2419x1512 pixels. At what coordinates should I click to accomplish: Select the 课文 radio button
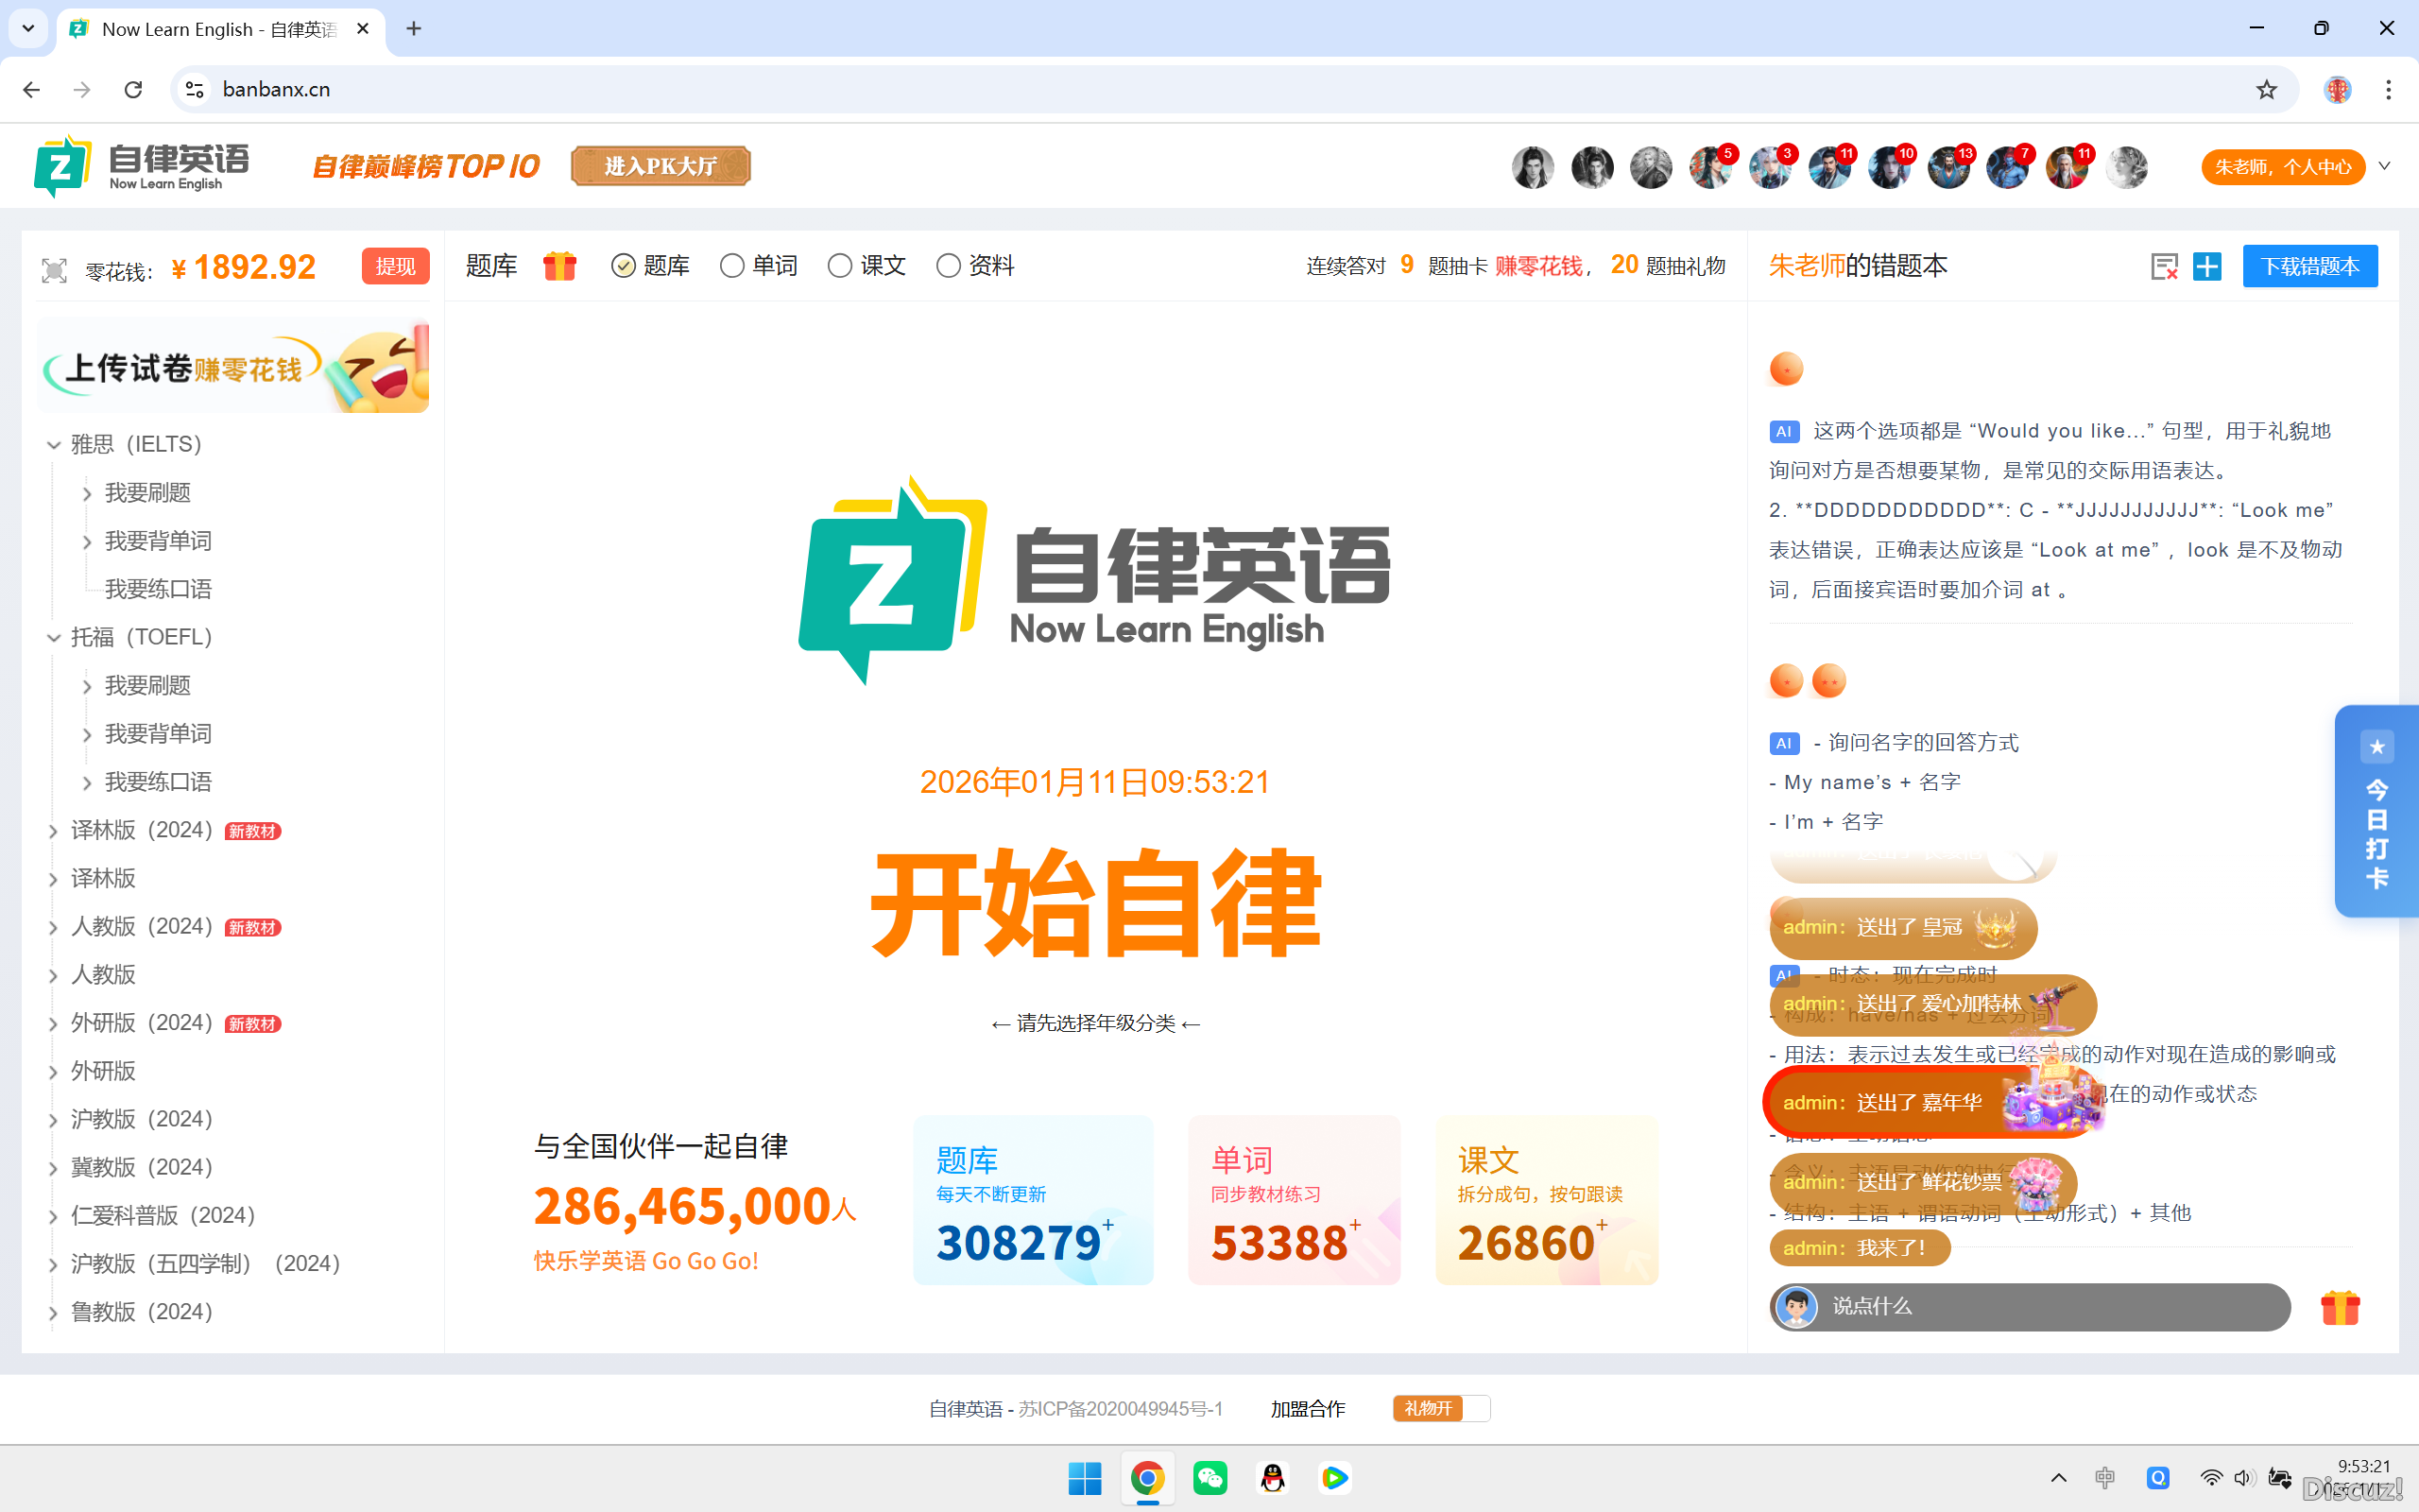tap(840, 266)
